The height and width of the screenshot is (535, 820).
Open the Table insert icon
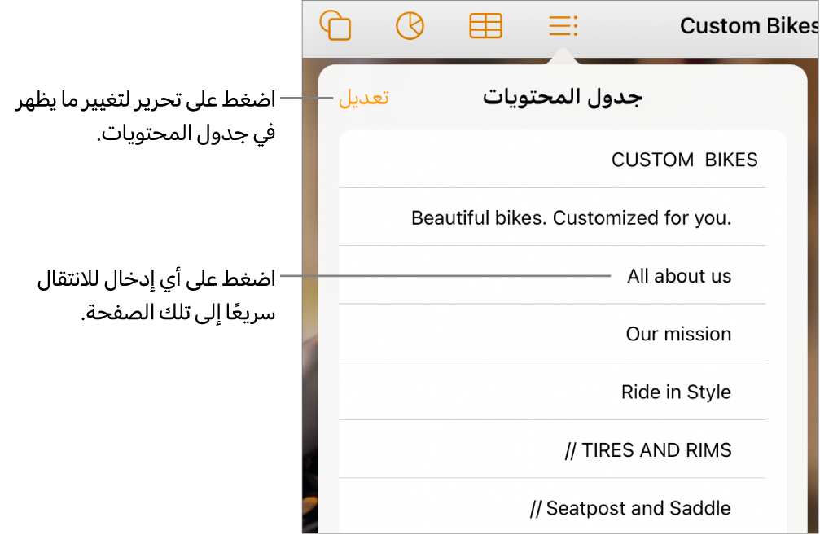(x=486, y=25)
